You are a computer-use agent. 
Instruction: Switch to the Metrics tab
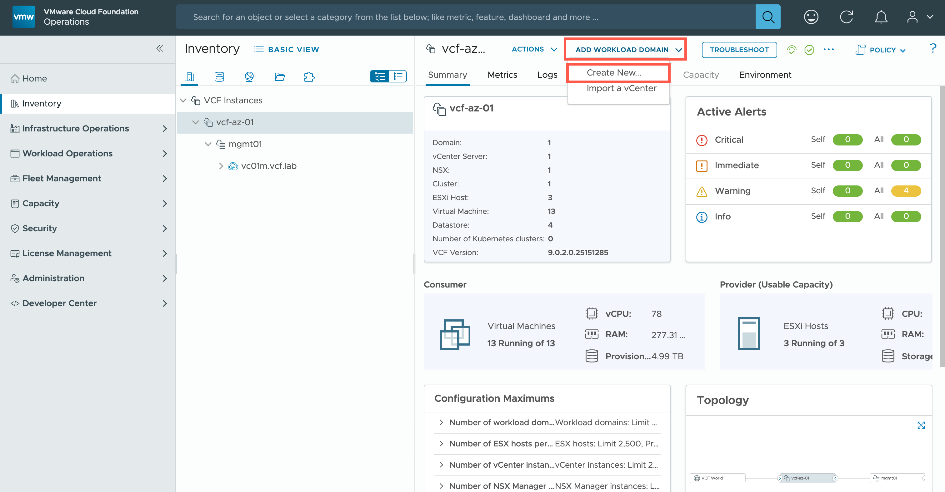click(502, 75)
